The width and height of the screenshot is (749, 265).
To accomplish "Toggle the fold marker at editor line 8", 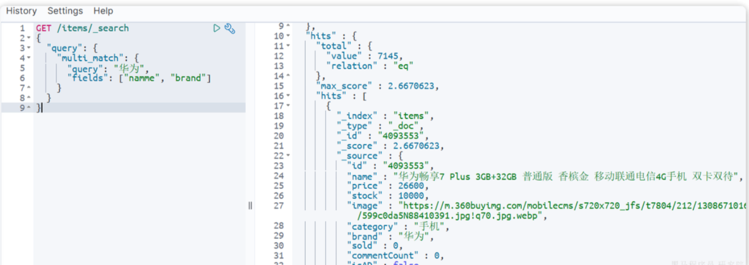I will click(29, 98).
